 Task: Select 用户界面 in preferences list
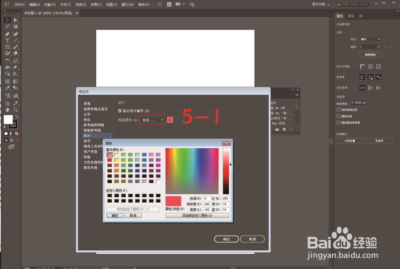click(90, 152)
